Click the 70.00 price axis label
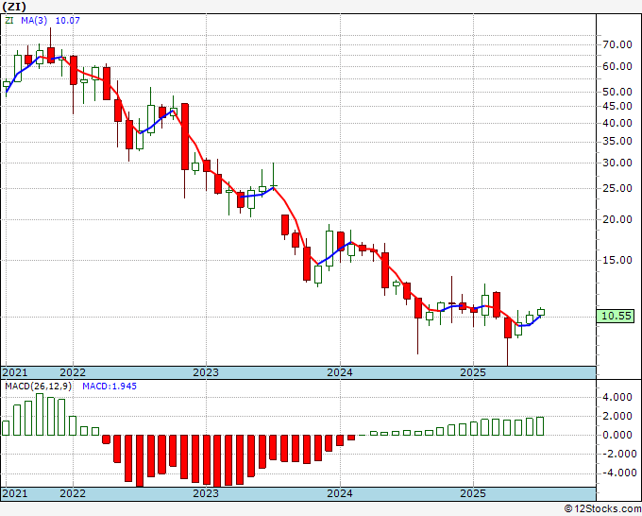The width and height of the screenshot is (642, 516). pos(617,44)
